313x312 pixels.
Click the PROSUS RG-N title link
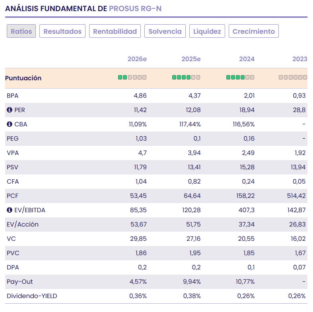coord(135,8)
